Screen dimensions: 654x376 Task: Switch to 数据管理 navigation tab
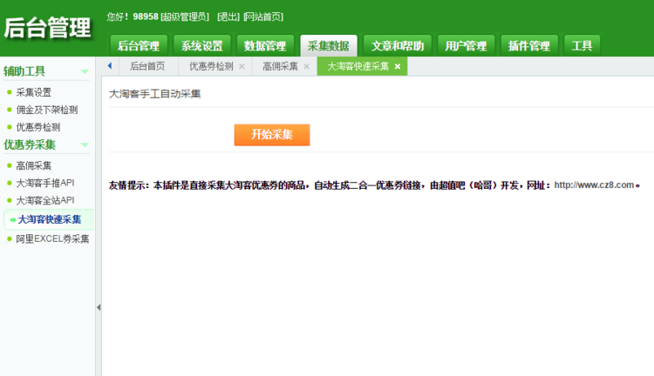point(265,46)
